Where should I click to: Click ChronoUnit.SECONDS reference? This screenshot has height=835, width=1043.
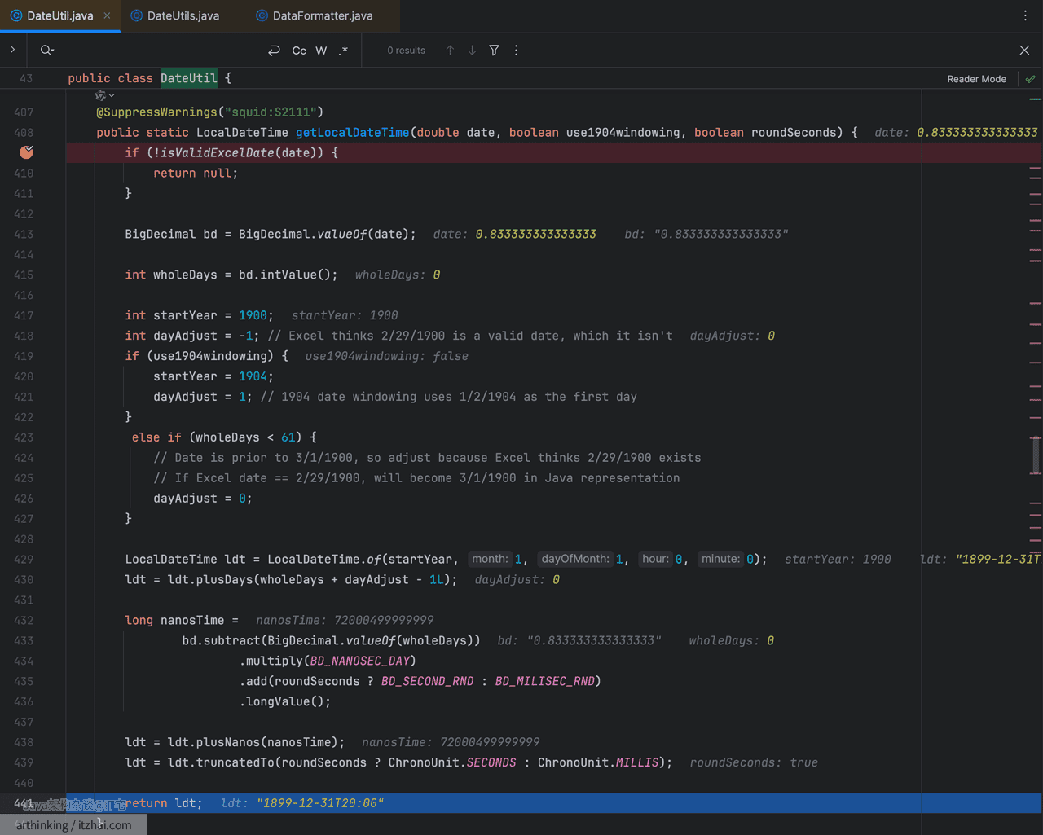(x=452, y=763)
